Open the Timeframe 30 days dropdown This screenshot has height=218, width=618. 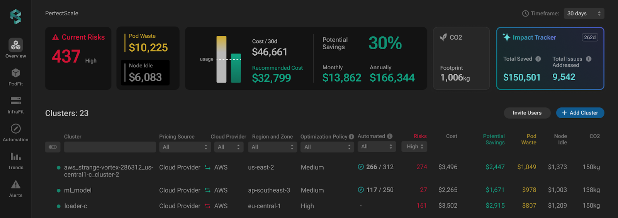click(584, 13)
